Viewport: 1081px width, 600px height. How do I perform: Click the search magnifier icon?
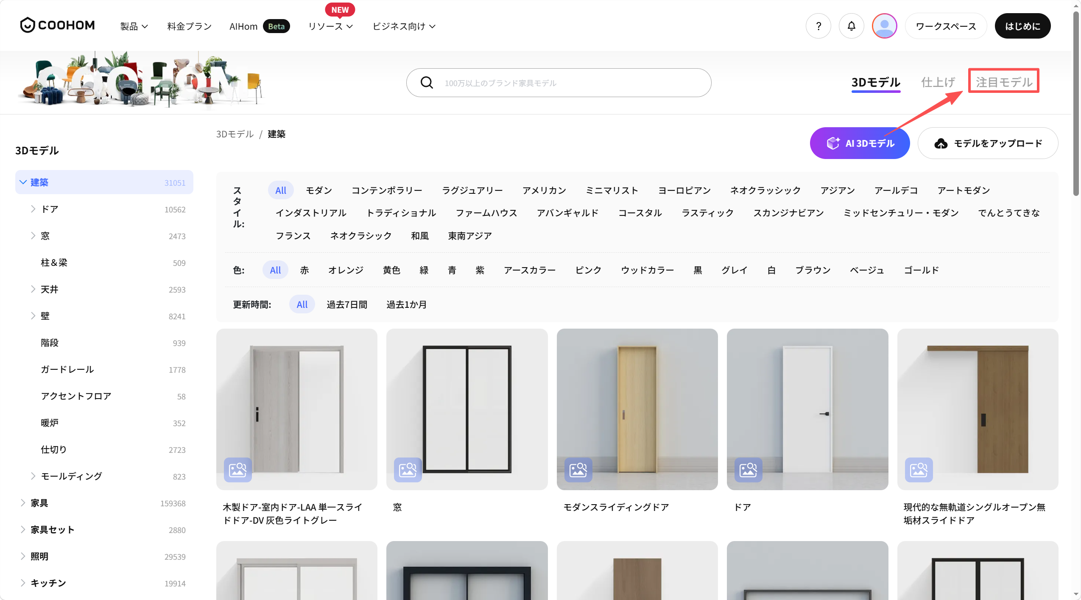[x=427, y=83]
